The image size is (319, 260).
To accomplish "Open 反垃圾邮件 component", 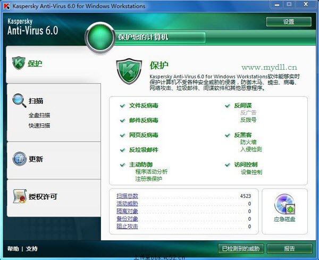I will point(144,150).
